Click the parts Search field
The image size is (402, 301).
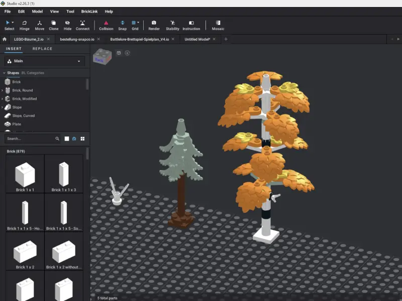click(30, 138)
